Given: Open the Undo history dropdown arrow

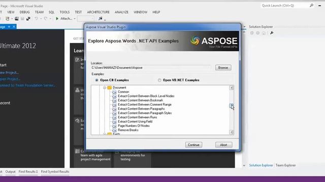Looking at the screenshot, I should (41, 19).
